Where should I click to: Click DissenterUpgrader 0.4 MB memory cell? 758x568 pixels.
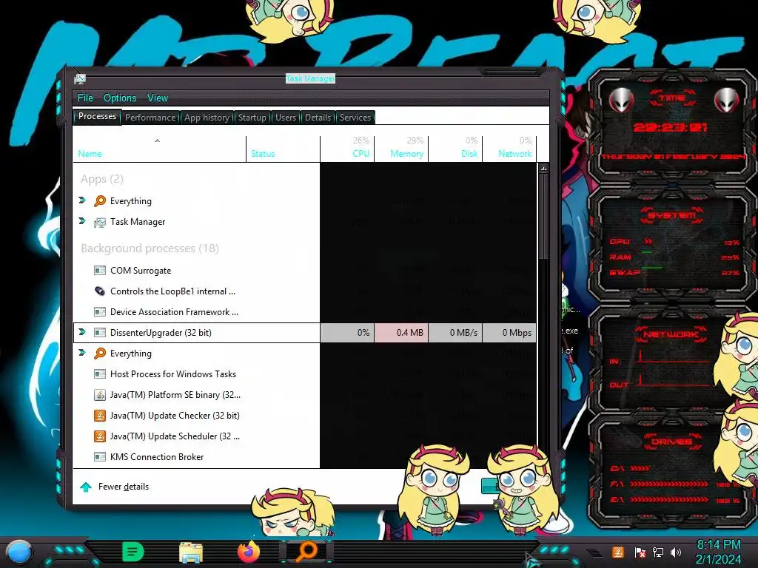401,333
